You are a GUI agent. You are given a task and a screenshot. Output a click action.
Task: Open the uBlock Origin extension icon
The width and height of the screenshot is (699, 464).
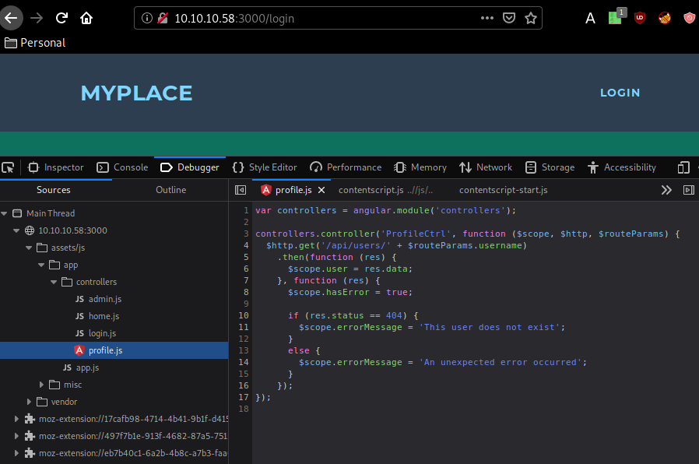tap(640, 18)
